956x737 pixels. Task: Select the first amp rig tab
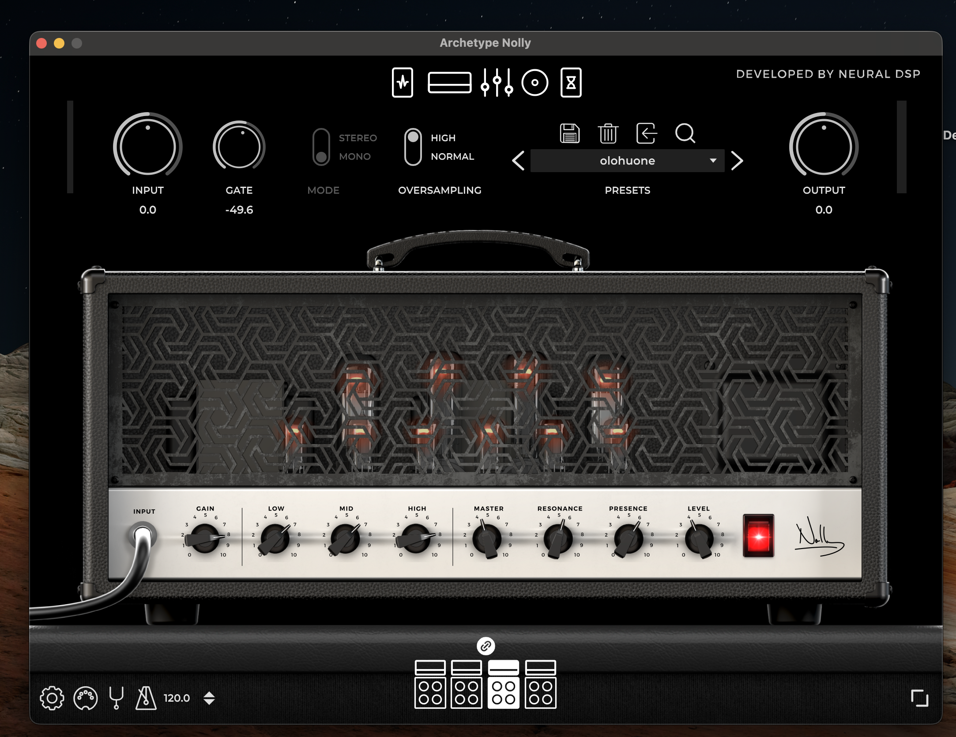[430, 684]
